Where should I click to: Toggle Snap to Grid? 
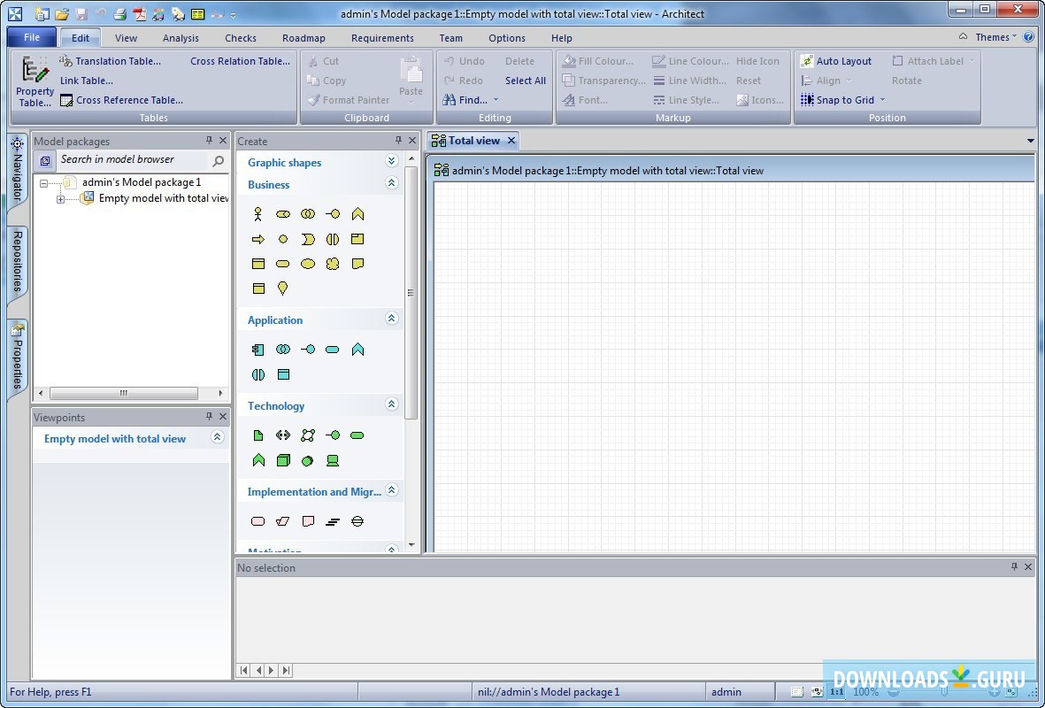[844, 100]
